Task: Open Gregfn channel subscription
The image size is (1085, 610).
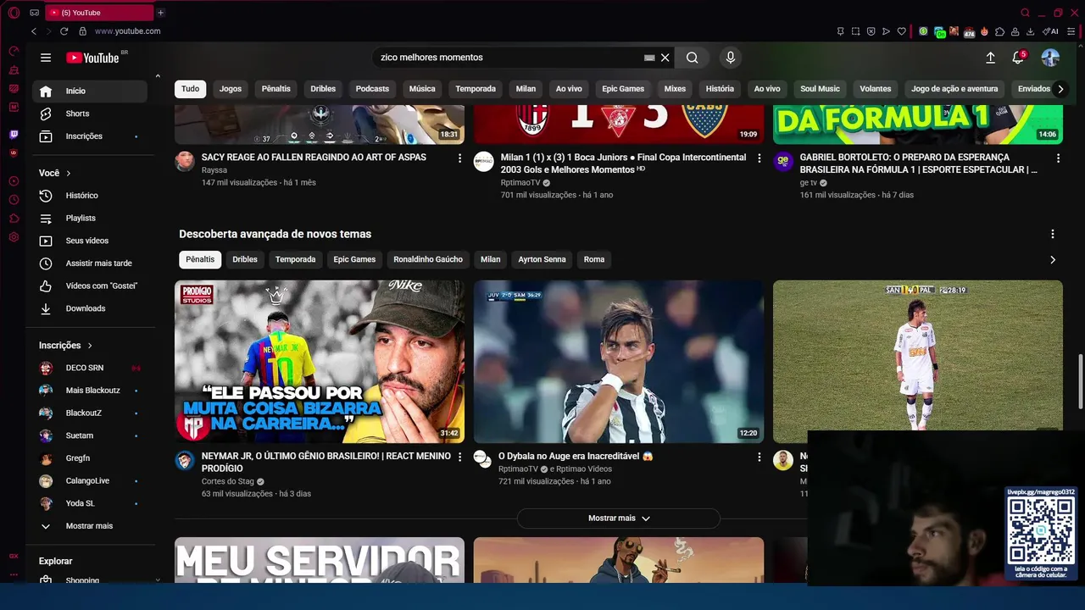Action: click(90, 458)
